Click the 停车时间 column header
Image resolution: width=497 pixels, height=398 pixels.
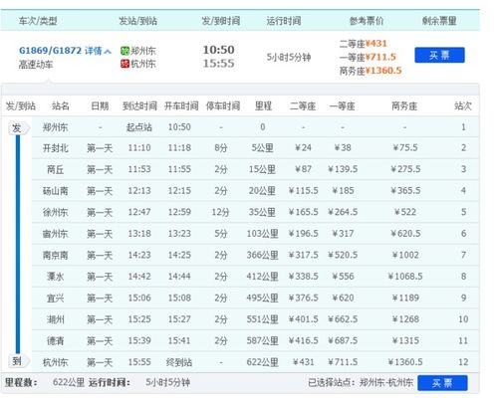223,106
